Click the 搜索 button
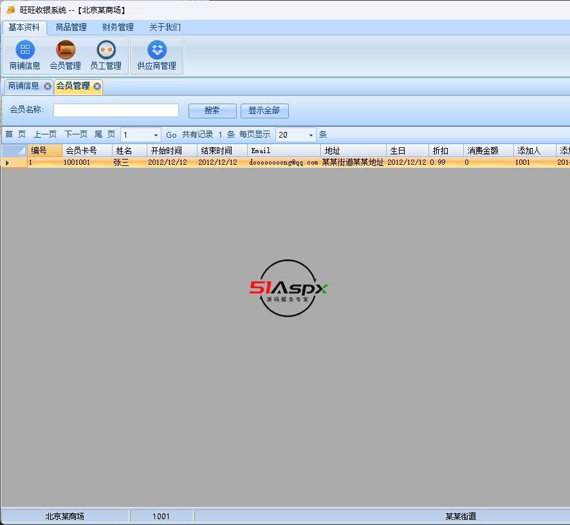The height and width of the screenshot is (525, 570). (x=212, y=111)
